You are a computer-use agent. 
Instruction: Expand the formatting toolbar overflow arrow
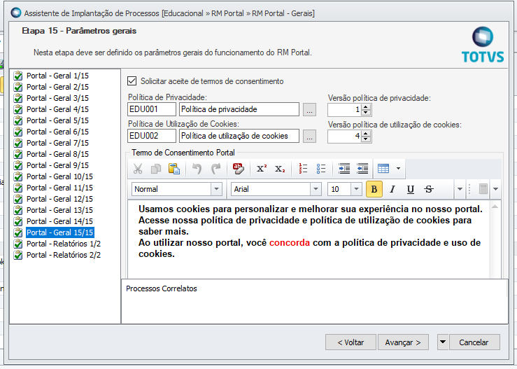click(460, 189)
